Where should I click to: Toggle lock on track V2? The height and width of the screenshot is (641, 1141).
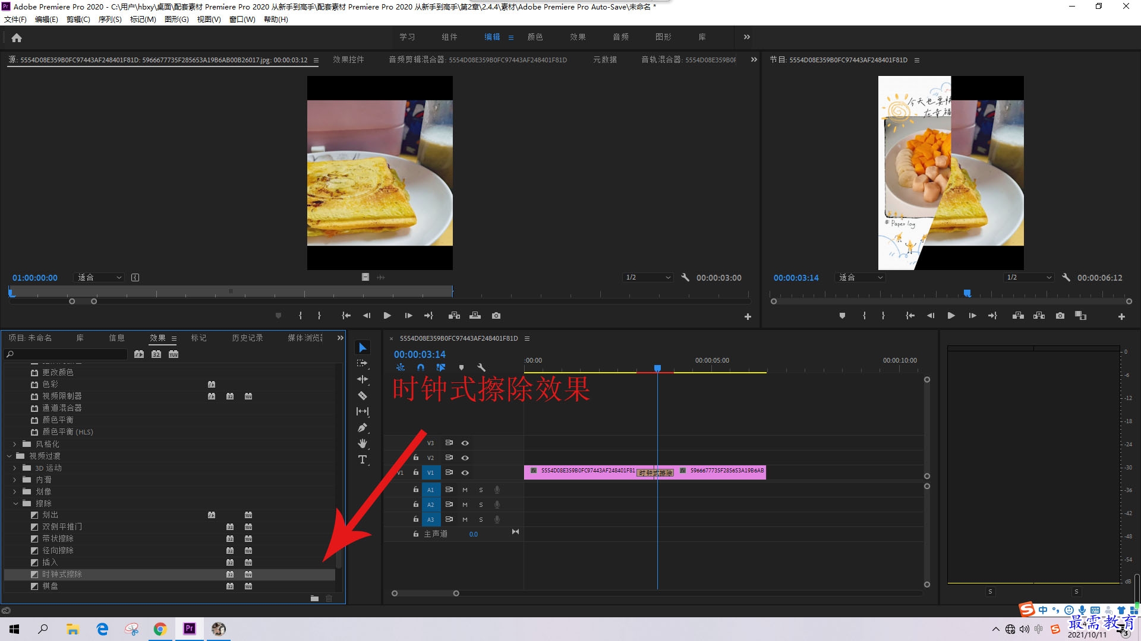pyautogui.click(x=416, y=458)
